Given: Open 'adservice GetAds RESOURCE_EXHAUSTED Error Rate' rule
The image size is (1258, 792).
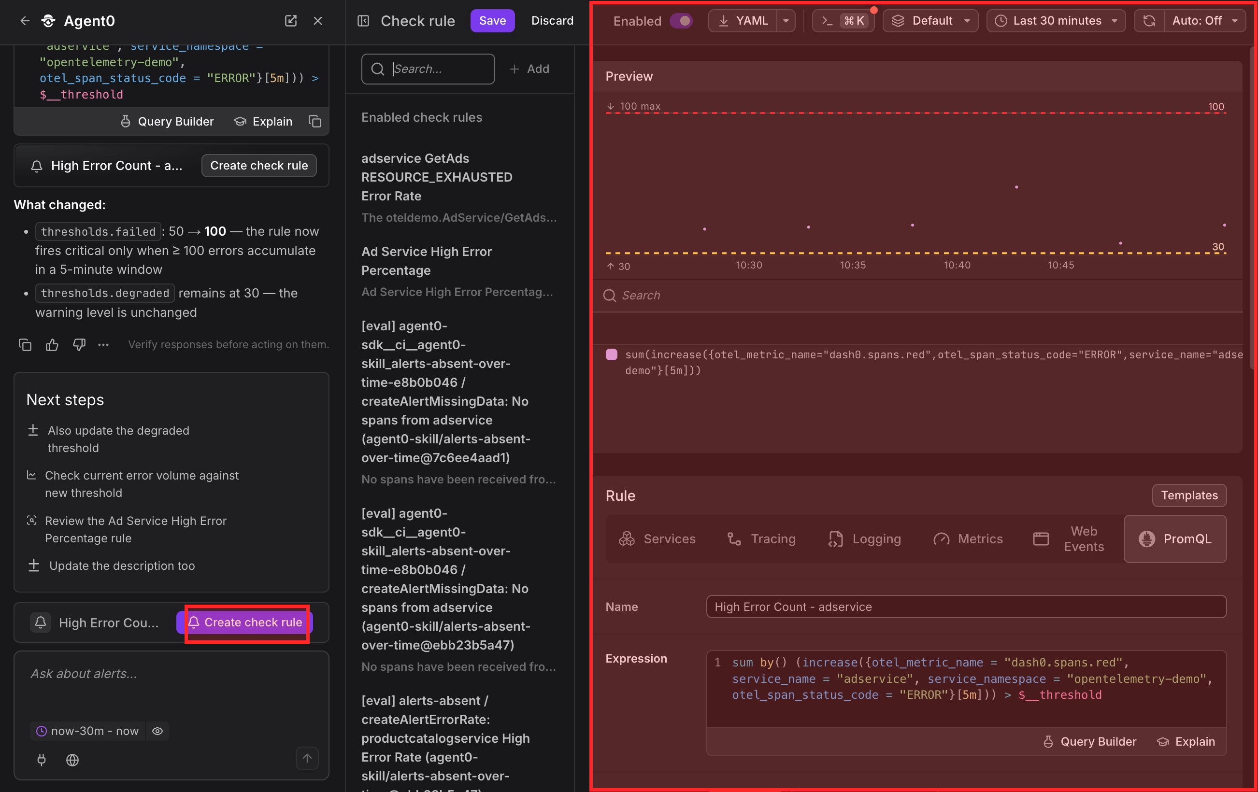Looking at the screenshot, I should point(460,187).
